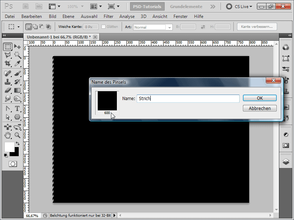The width and height of the screenshot is (294, 220).
Task: Choose Add to Selection mode
Action: pyautogui.click(x=35, y=27)
